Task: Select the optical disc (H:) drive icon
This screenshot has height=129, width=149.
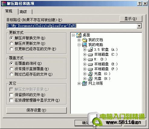Action: click(90, 79)
